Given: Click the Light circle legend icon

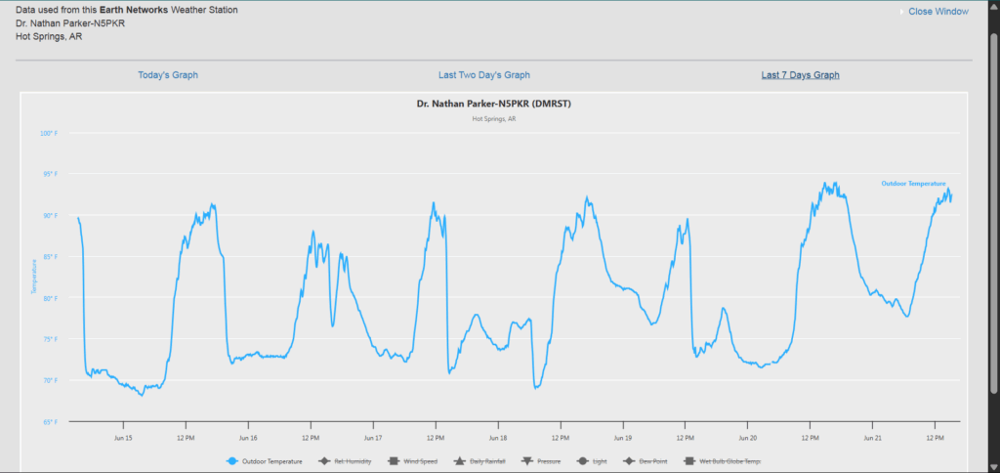Looking at the screenshot, I should click(x=581, y=461).
